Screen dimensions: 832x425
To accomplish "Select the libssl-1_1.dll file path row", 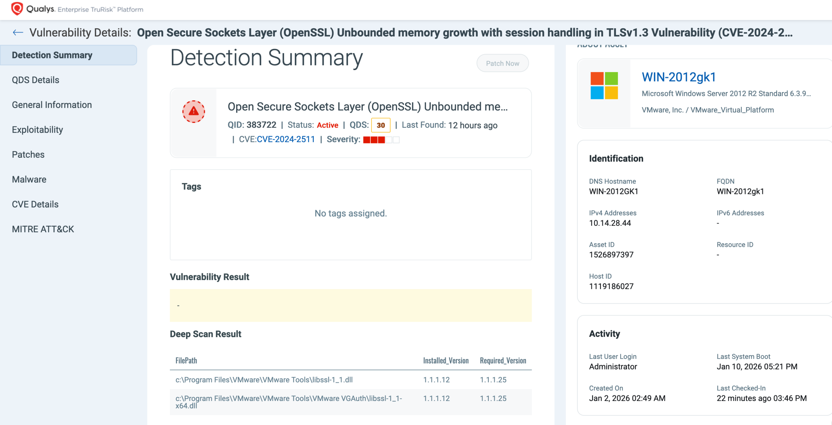I will [264, 379].
